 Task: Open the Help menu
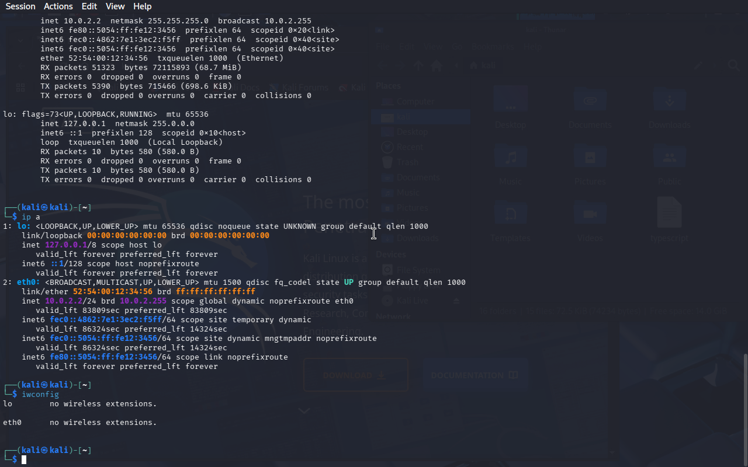pyautogui.click(x=142, y=6)
